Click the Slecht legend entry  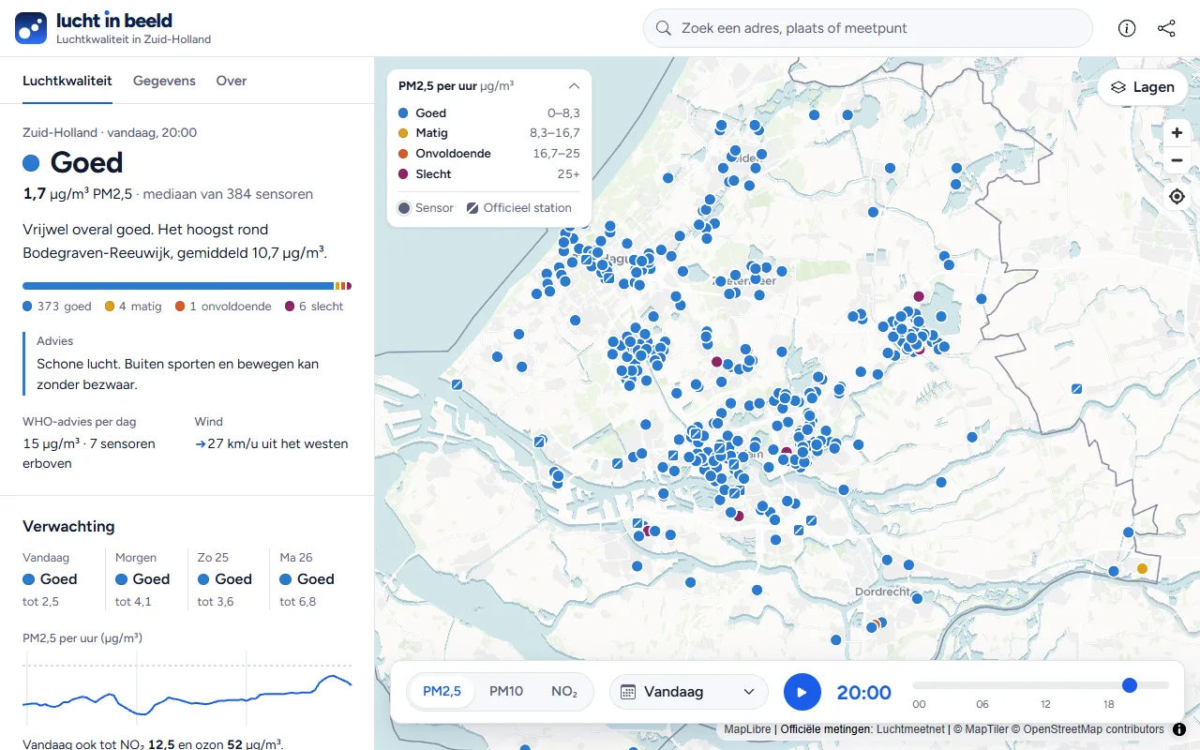pyautogui.click(x=489, y=174)
